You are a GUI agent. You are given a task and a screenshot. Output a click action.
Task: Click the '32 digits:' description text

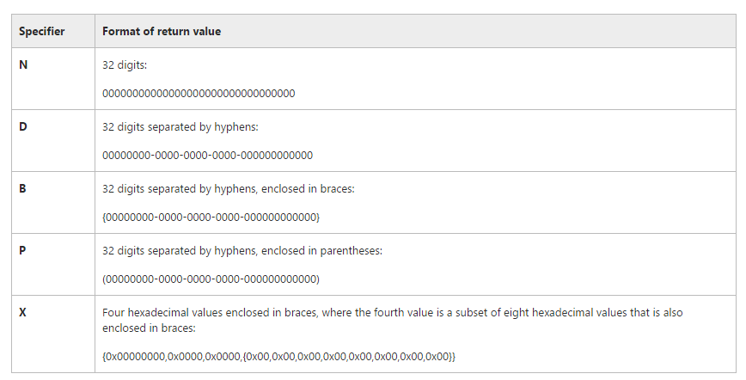click(x=125, y=65)
